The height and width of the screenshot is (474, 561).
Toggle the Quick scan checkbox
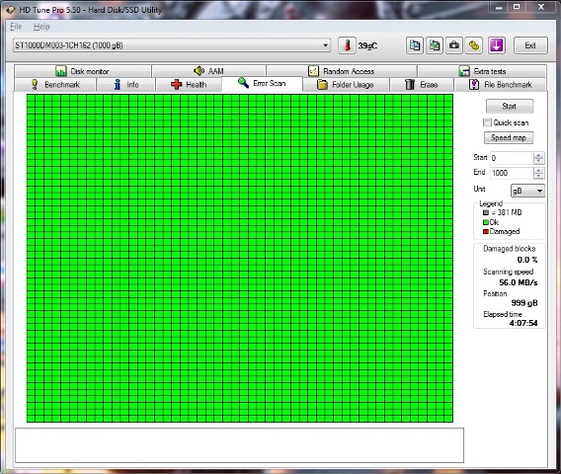point(487,122)
